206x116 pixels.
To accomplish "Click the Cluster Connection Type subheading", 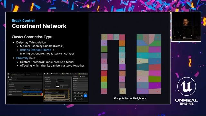I will (32, 37).
